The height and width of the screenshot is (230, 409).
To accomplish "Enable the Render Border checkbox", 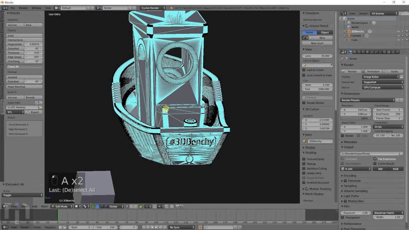I will (304, 103).
